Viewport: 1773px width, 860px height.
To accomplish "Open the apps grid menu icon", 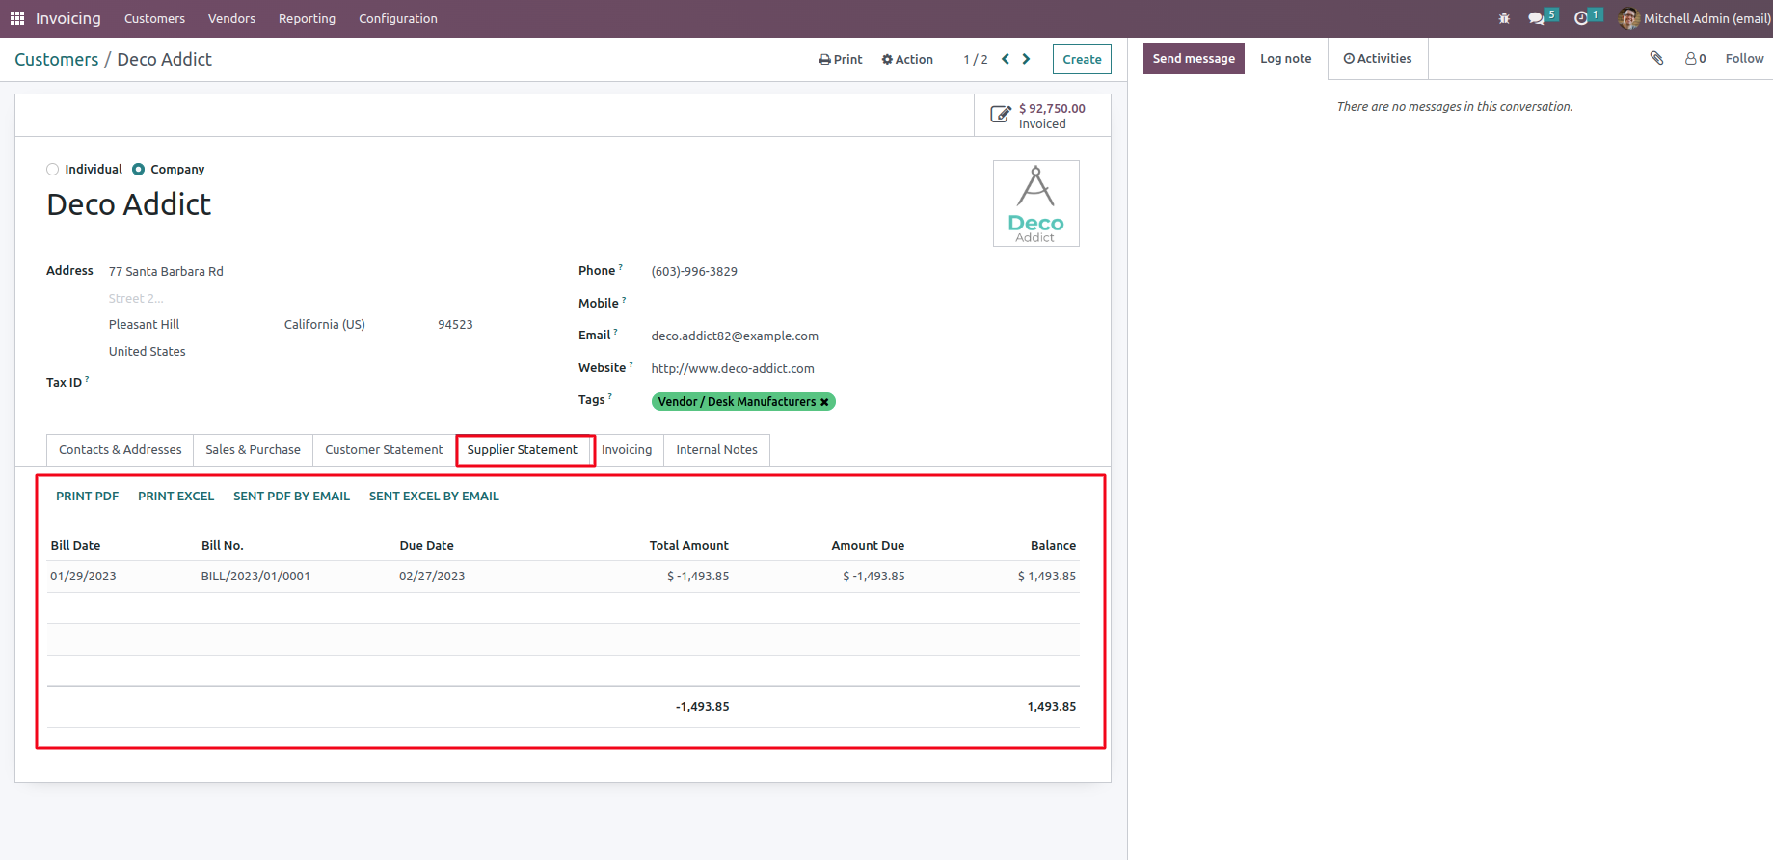I will [17, 18].
